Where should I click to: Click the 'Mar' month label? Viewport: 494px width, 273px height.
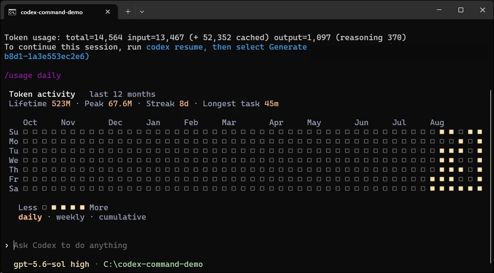(229, 123)
